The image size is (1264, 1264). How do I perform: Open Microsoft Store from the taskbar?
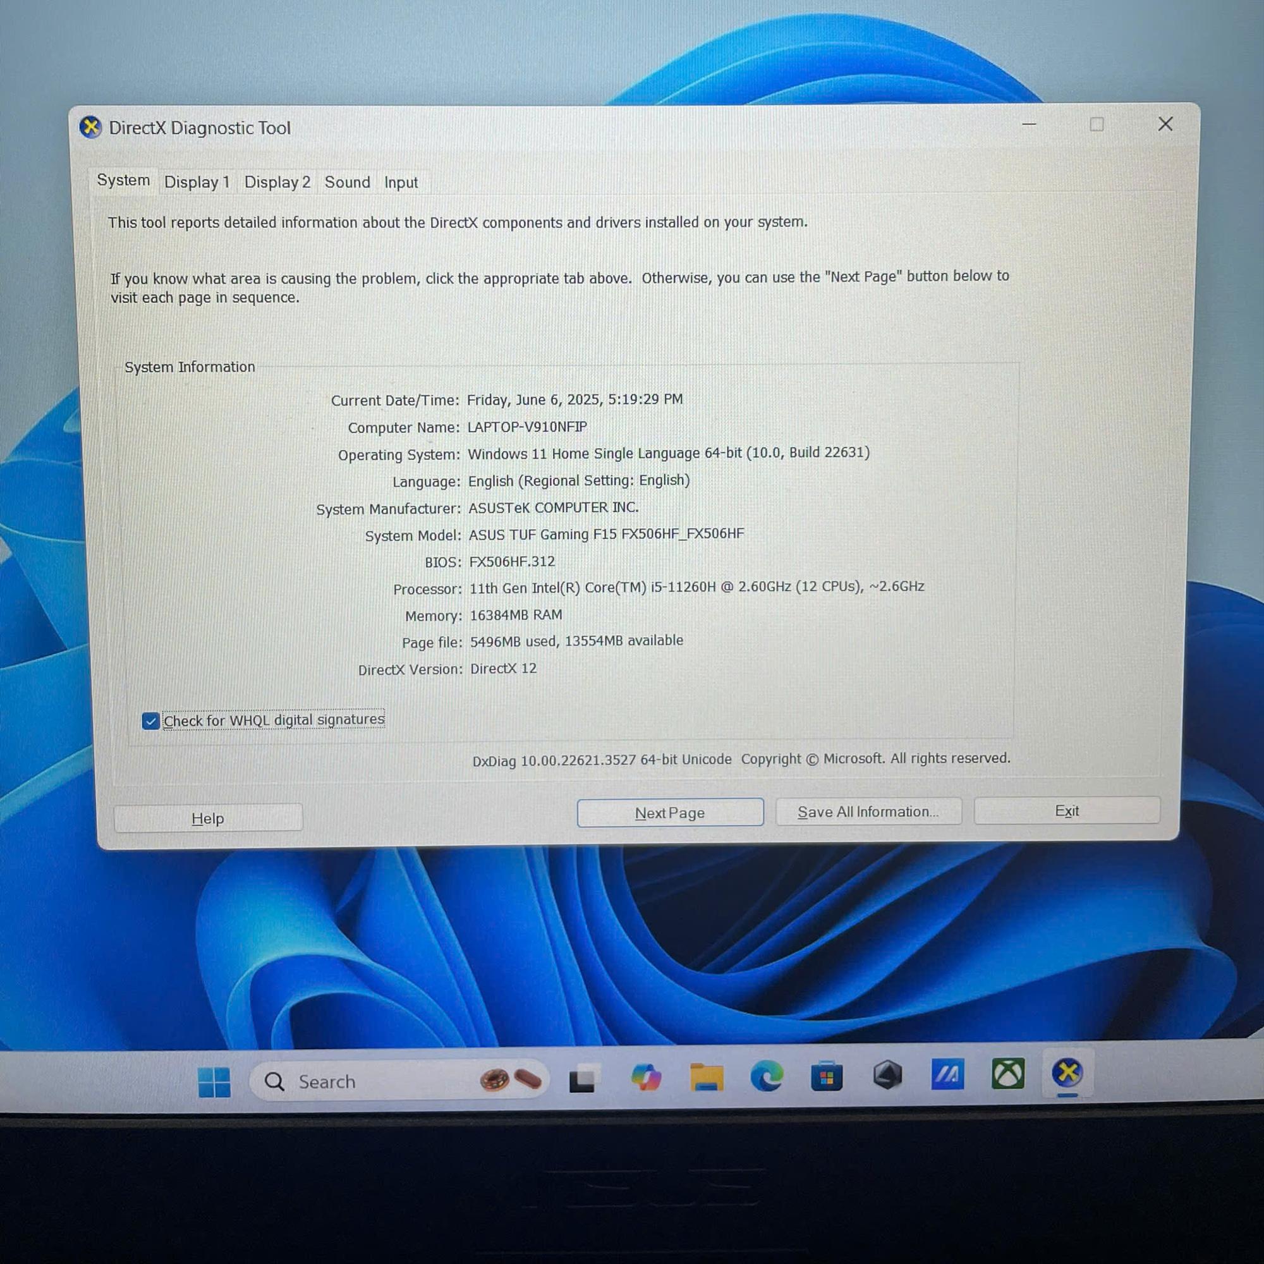point(827,1076)
